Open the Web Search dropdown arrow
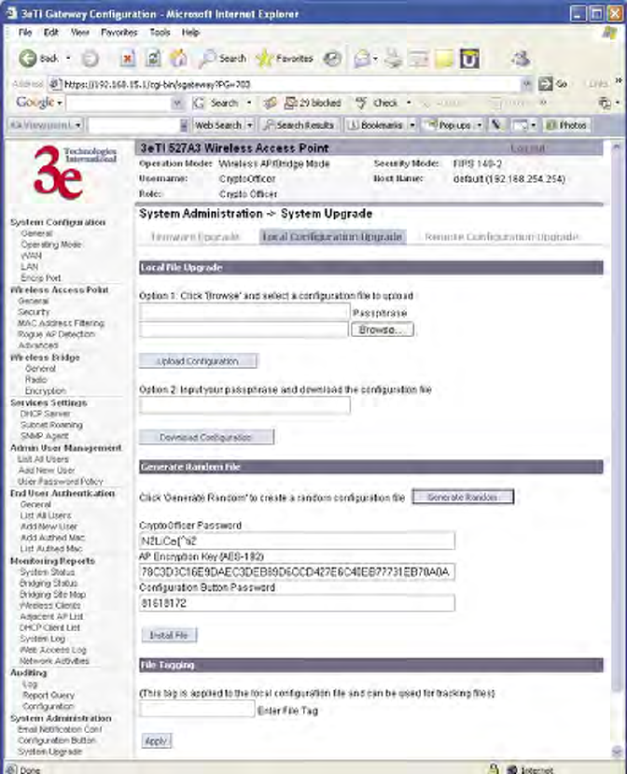This screenshot has height=774, width=627. (250, 125)
